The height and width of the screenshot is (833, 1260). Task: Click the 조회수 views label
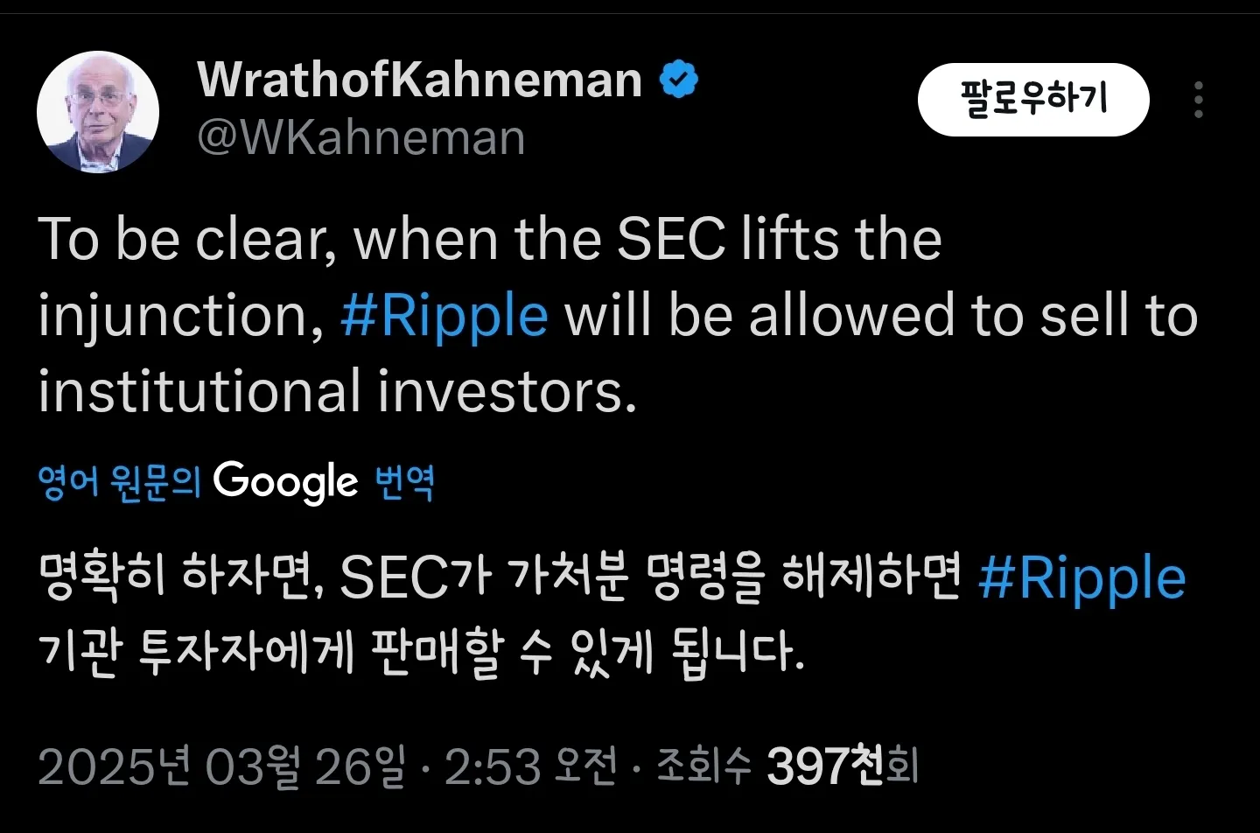704,766
